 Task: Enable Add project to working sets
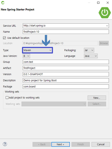(7, 98)
